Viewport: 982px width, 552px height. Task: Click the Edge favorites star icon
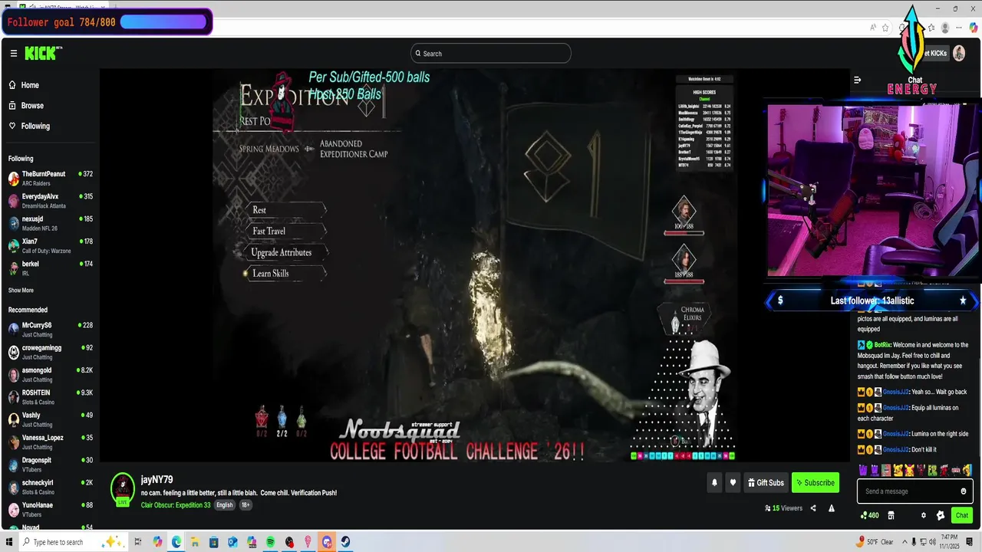tap(885, 28)
